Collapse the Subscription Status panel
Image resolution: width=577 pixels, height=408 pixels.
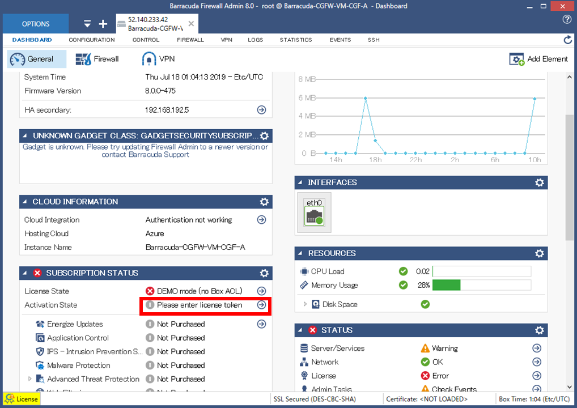pyautogui.click(x=24, y=273)
